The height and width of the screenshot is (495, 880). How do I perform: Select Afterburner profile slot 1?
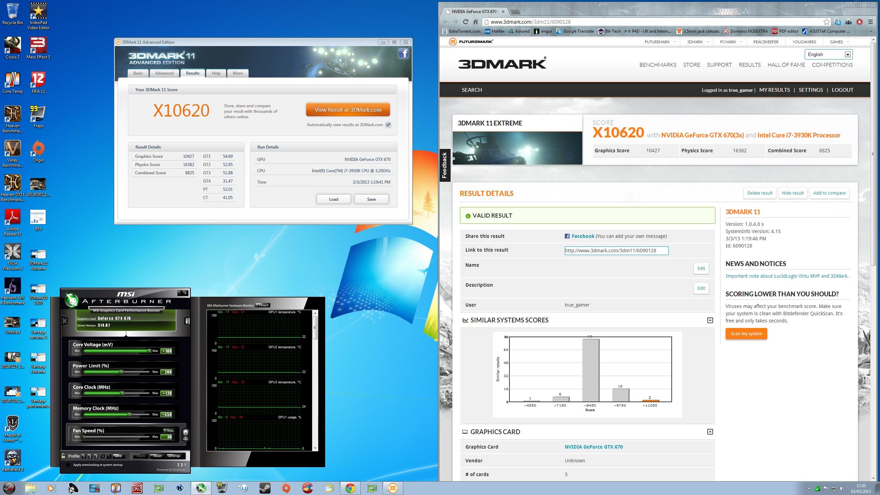[x=84, y=456]
